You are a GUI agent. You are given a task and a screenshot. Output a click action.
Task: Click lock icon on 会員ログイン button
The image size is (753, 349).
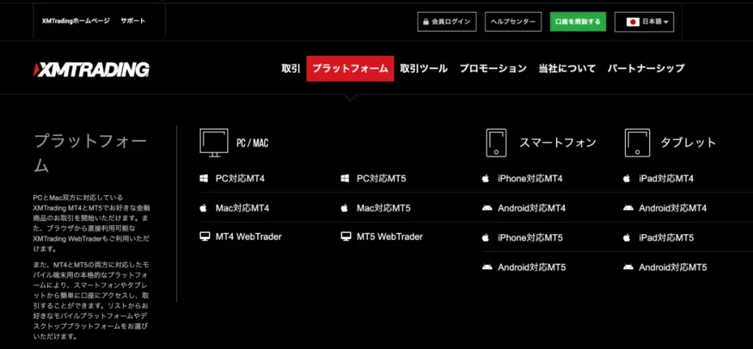[x=426, y=21]
